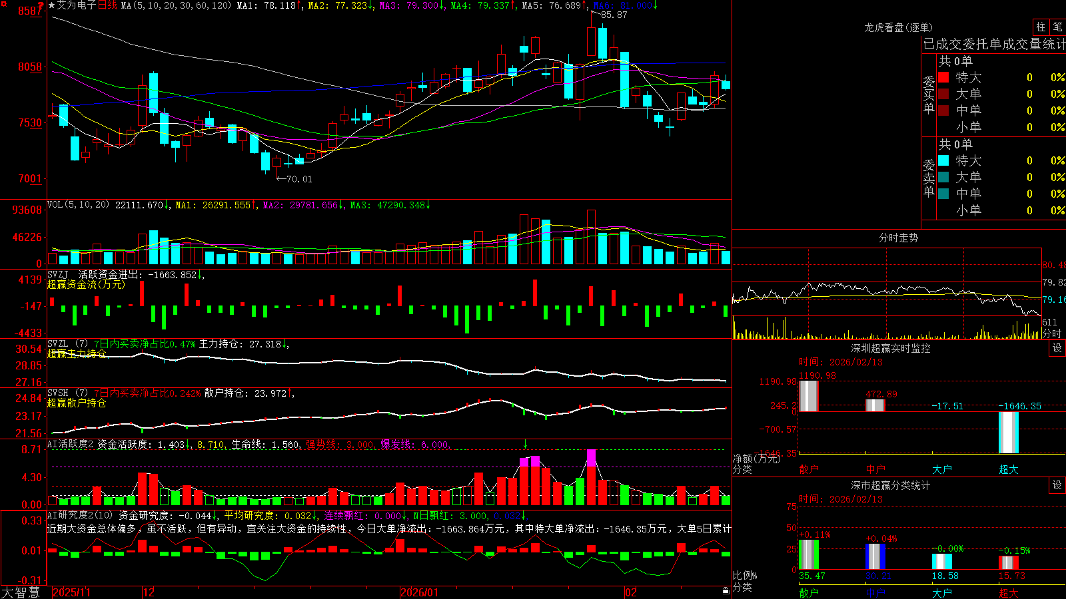The width and height of the screenshot is (1066, 599).
Task: Click the cyan 大户 bar labeled -0.00%
Action: [x=942, y=561]
